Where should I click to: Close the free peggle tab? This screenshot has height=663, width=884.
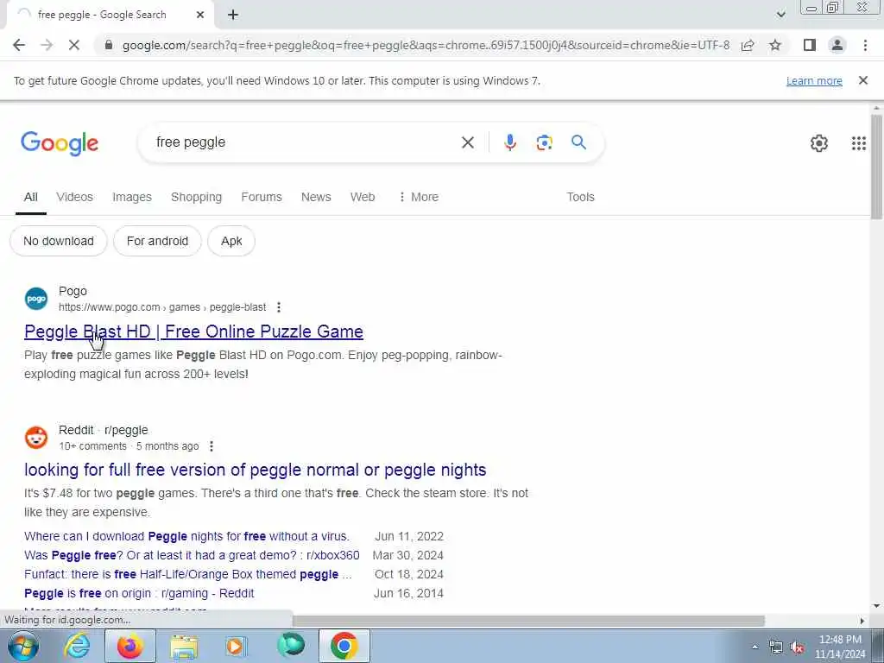click(200, 15)
